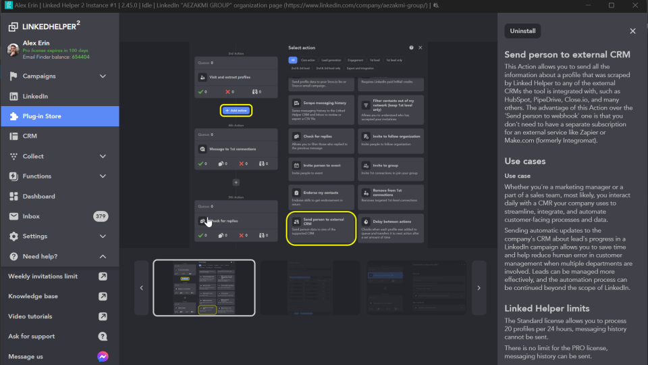Expand the Campaigns chevron

[x=103, y=76]
